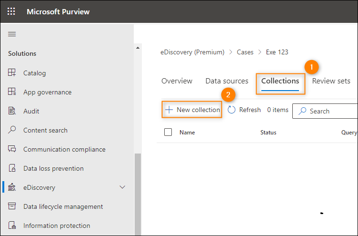The height and width of the screenshot is (236, 358).
Task: Open Content search solution
Action: click(45, 130)
